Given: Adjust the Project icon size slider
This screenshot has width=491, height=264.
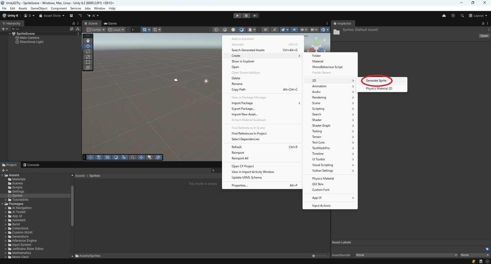Looking at the screenshot, I should 321,256.
